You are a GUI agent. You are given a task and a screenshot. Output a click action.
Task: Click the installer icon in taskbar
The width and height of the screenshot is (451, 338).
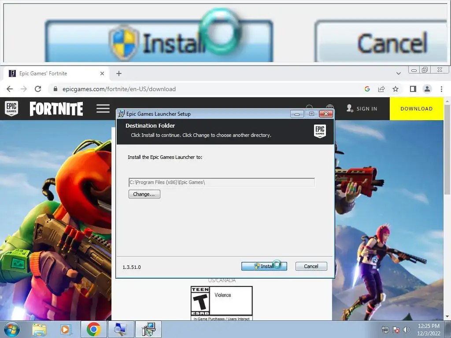coord(149,329)
